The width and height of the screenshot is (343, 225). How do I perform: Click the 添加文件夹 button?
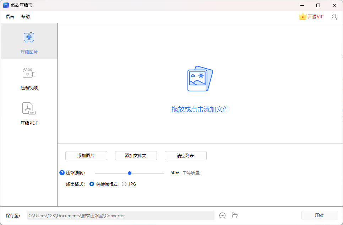pyautogui.click(x=136, y=156)
